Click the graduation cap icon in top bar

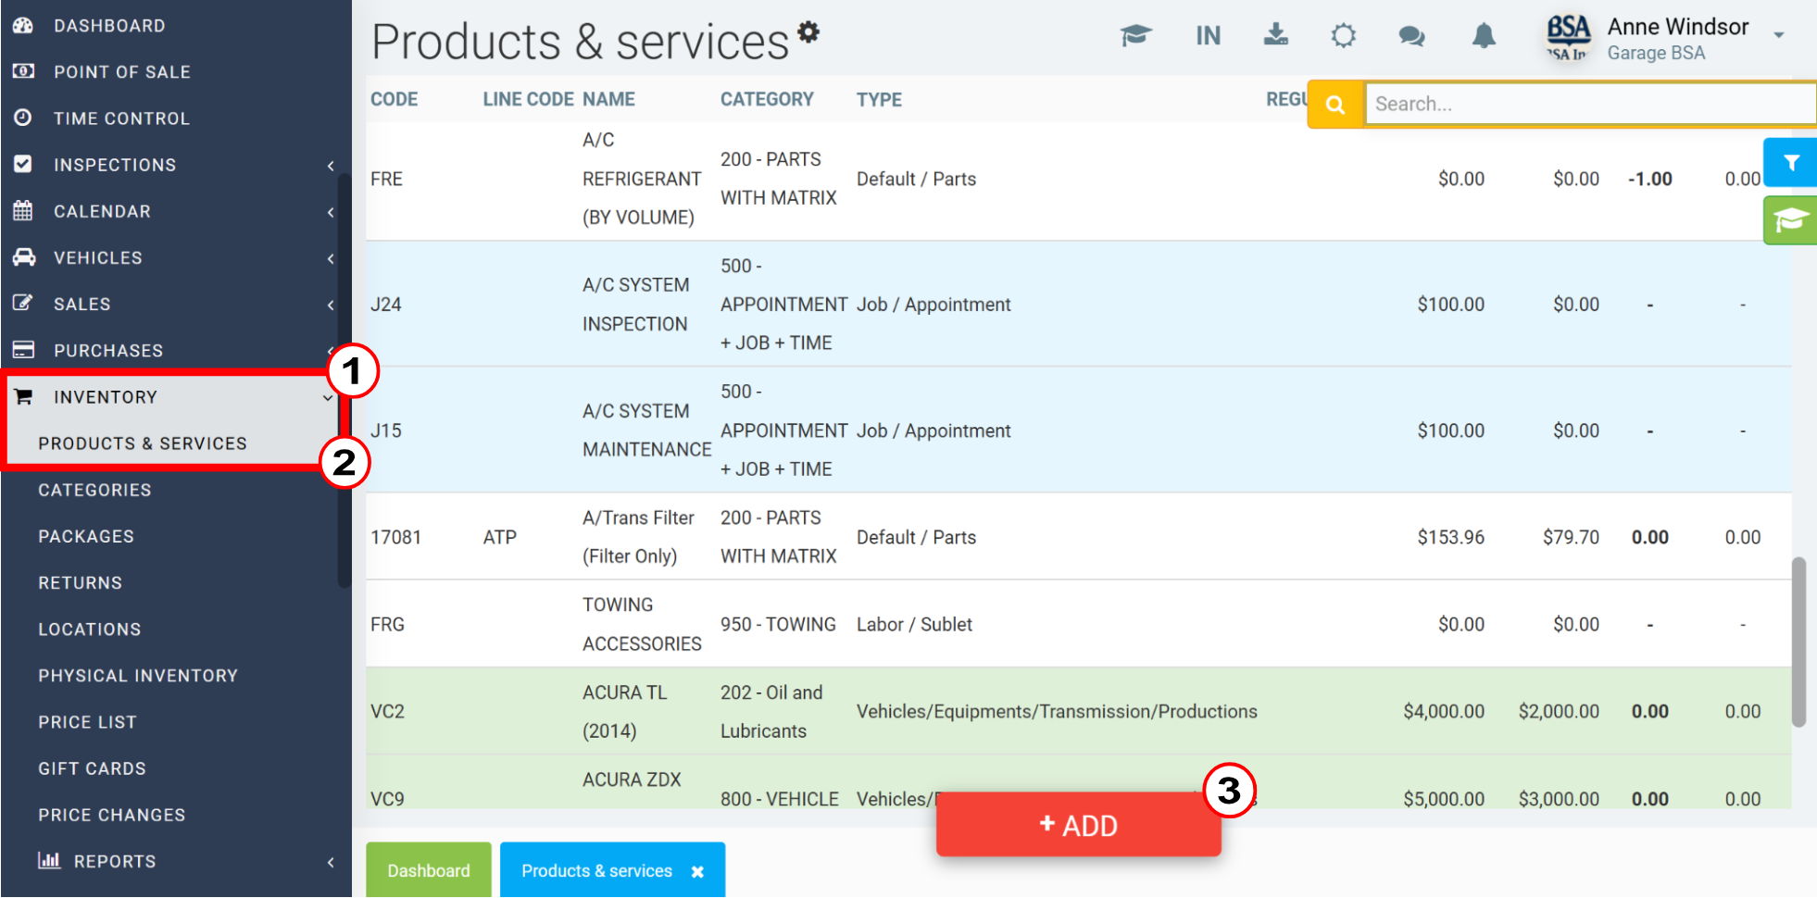click(1135, 35)
